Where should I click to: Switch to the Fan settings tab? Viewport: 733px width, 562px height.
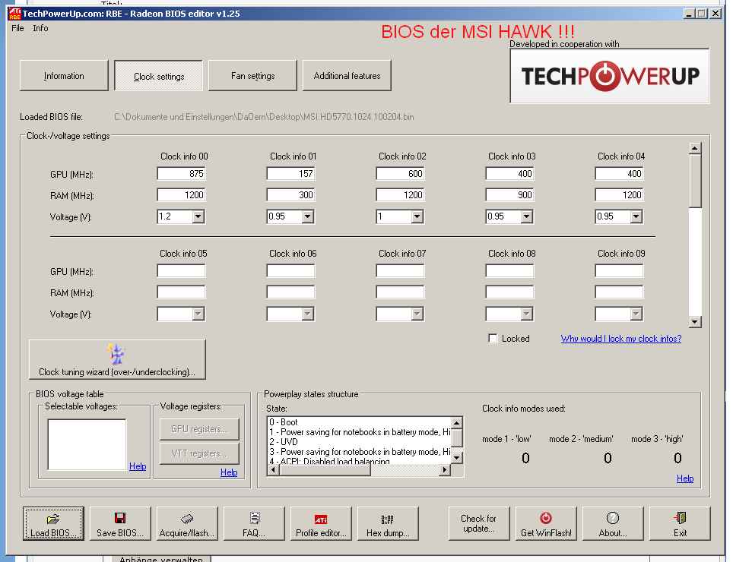[252, 76]
